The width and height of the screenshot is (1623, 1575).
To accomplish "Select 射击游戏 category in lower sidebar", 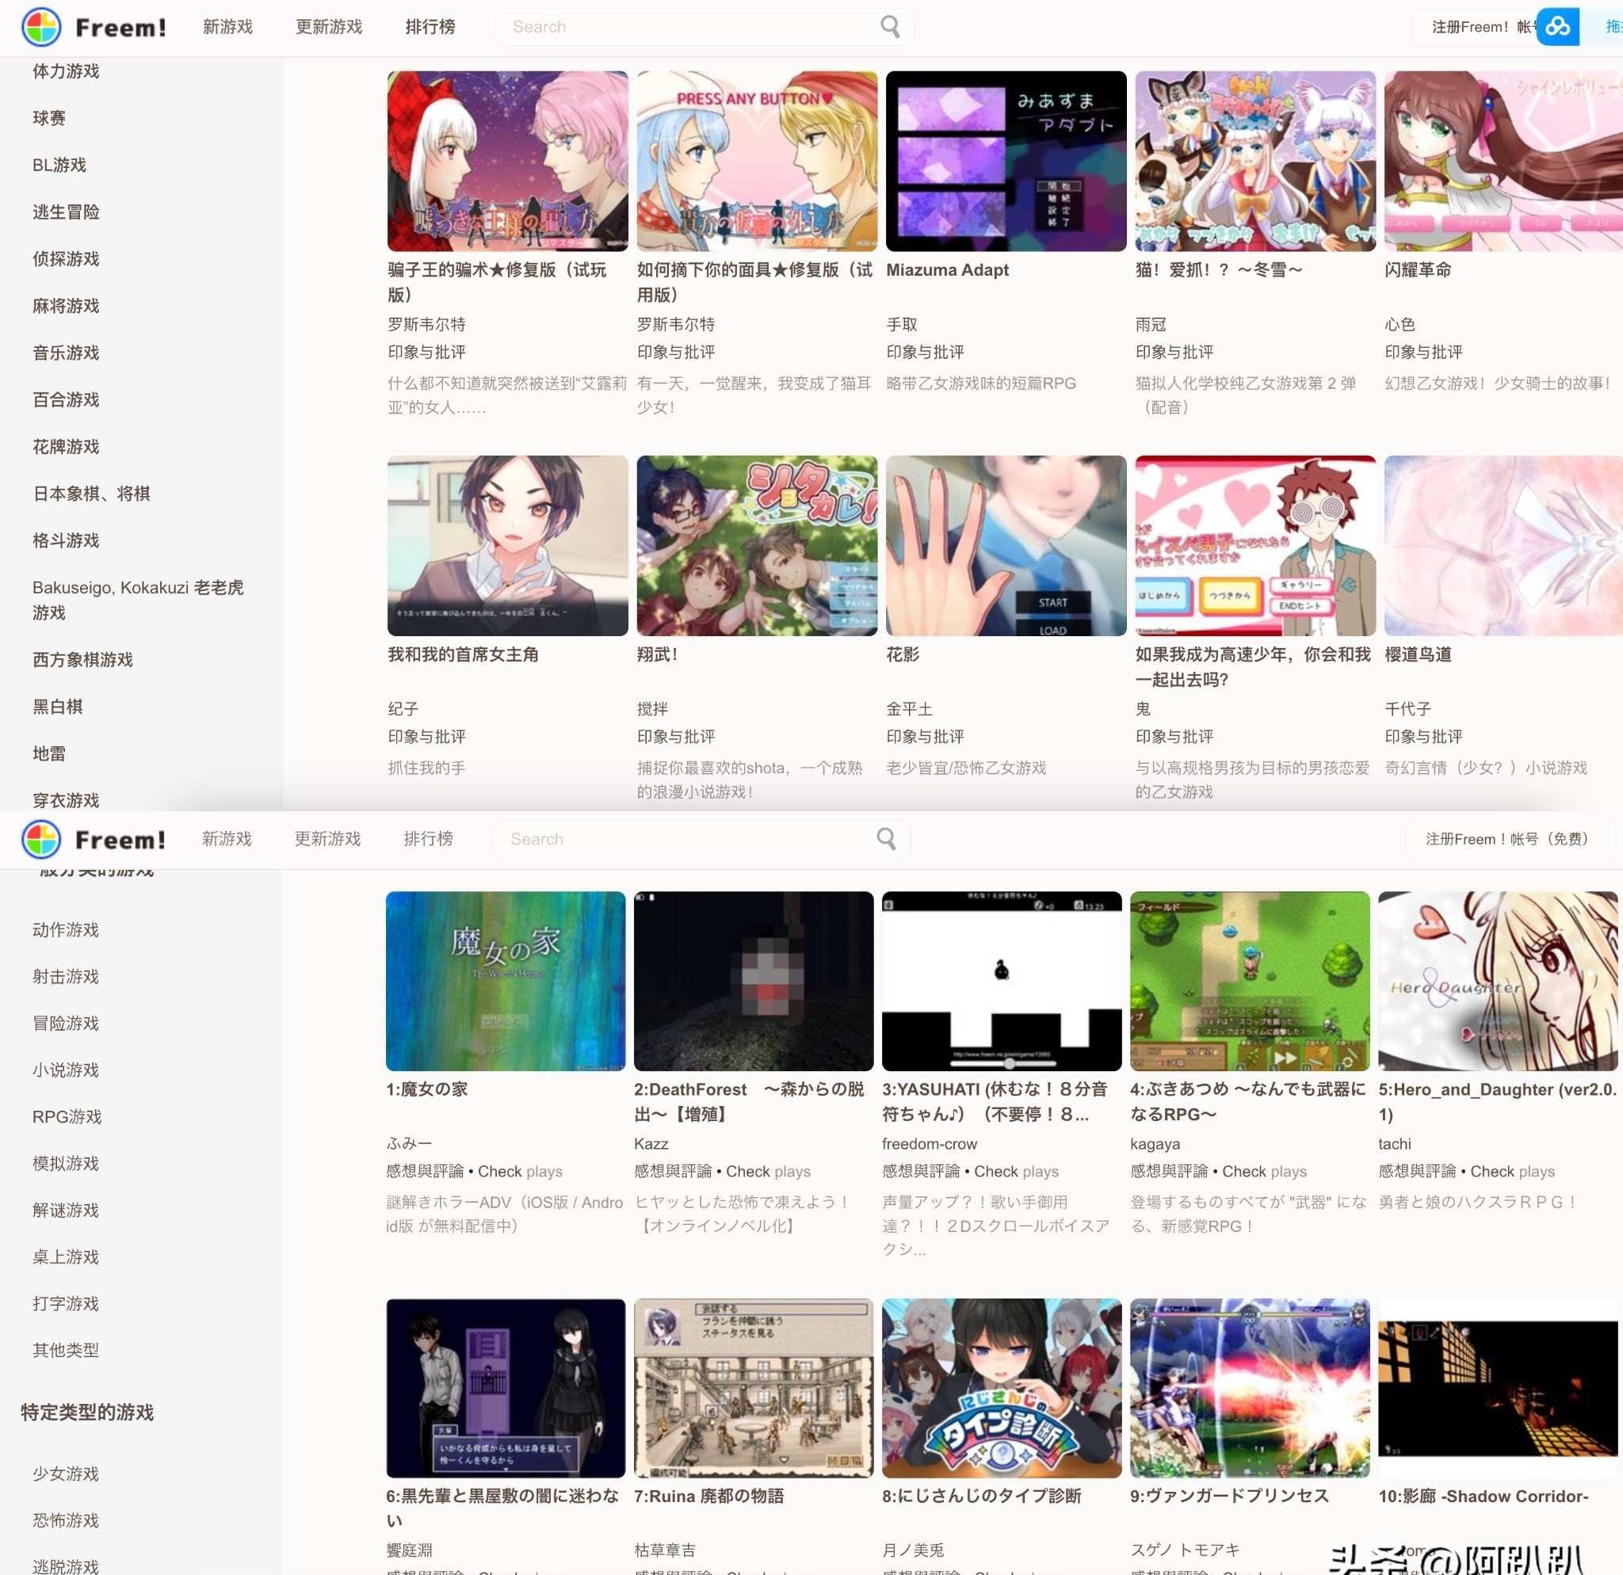I will click(66, 977).
